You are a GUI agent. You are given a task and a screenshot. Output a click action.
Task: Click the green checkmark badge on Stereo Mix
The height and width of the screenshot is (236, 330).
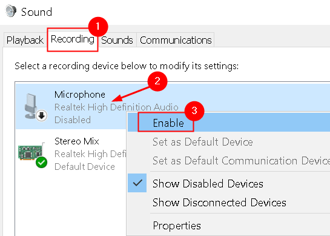tap(41, 163)
